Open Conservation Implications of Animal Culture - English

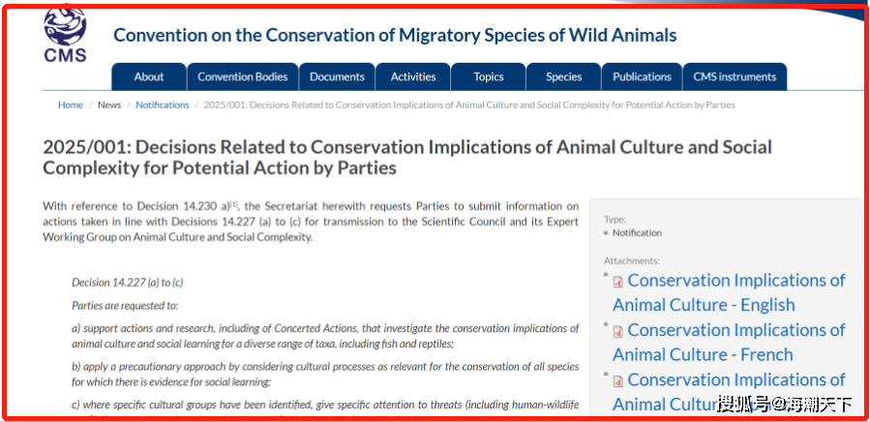[729, 292]
